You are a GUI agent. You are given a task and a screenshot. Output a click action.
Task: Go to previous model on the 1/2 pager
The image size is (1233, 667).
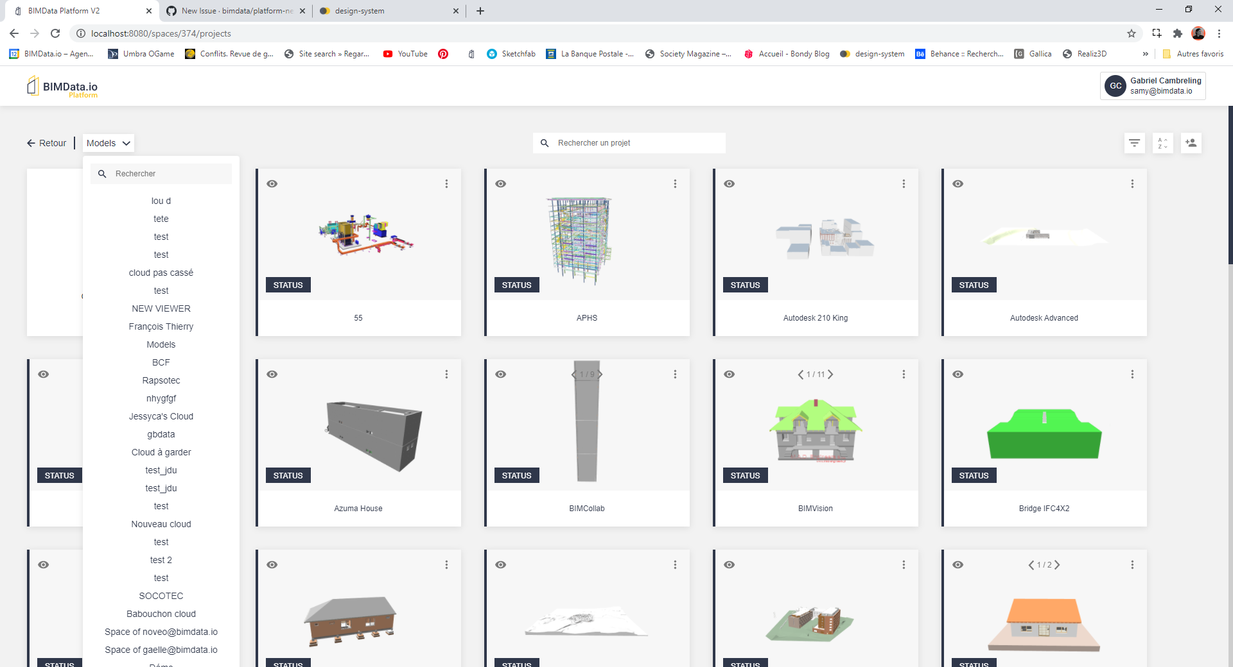[x=1031, y=564]
